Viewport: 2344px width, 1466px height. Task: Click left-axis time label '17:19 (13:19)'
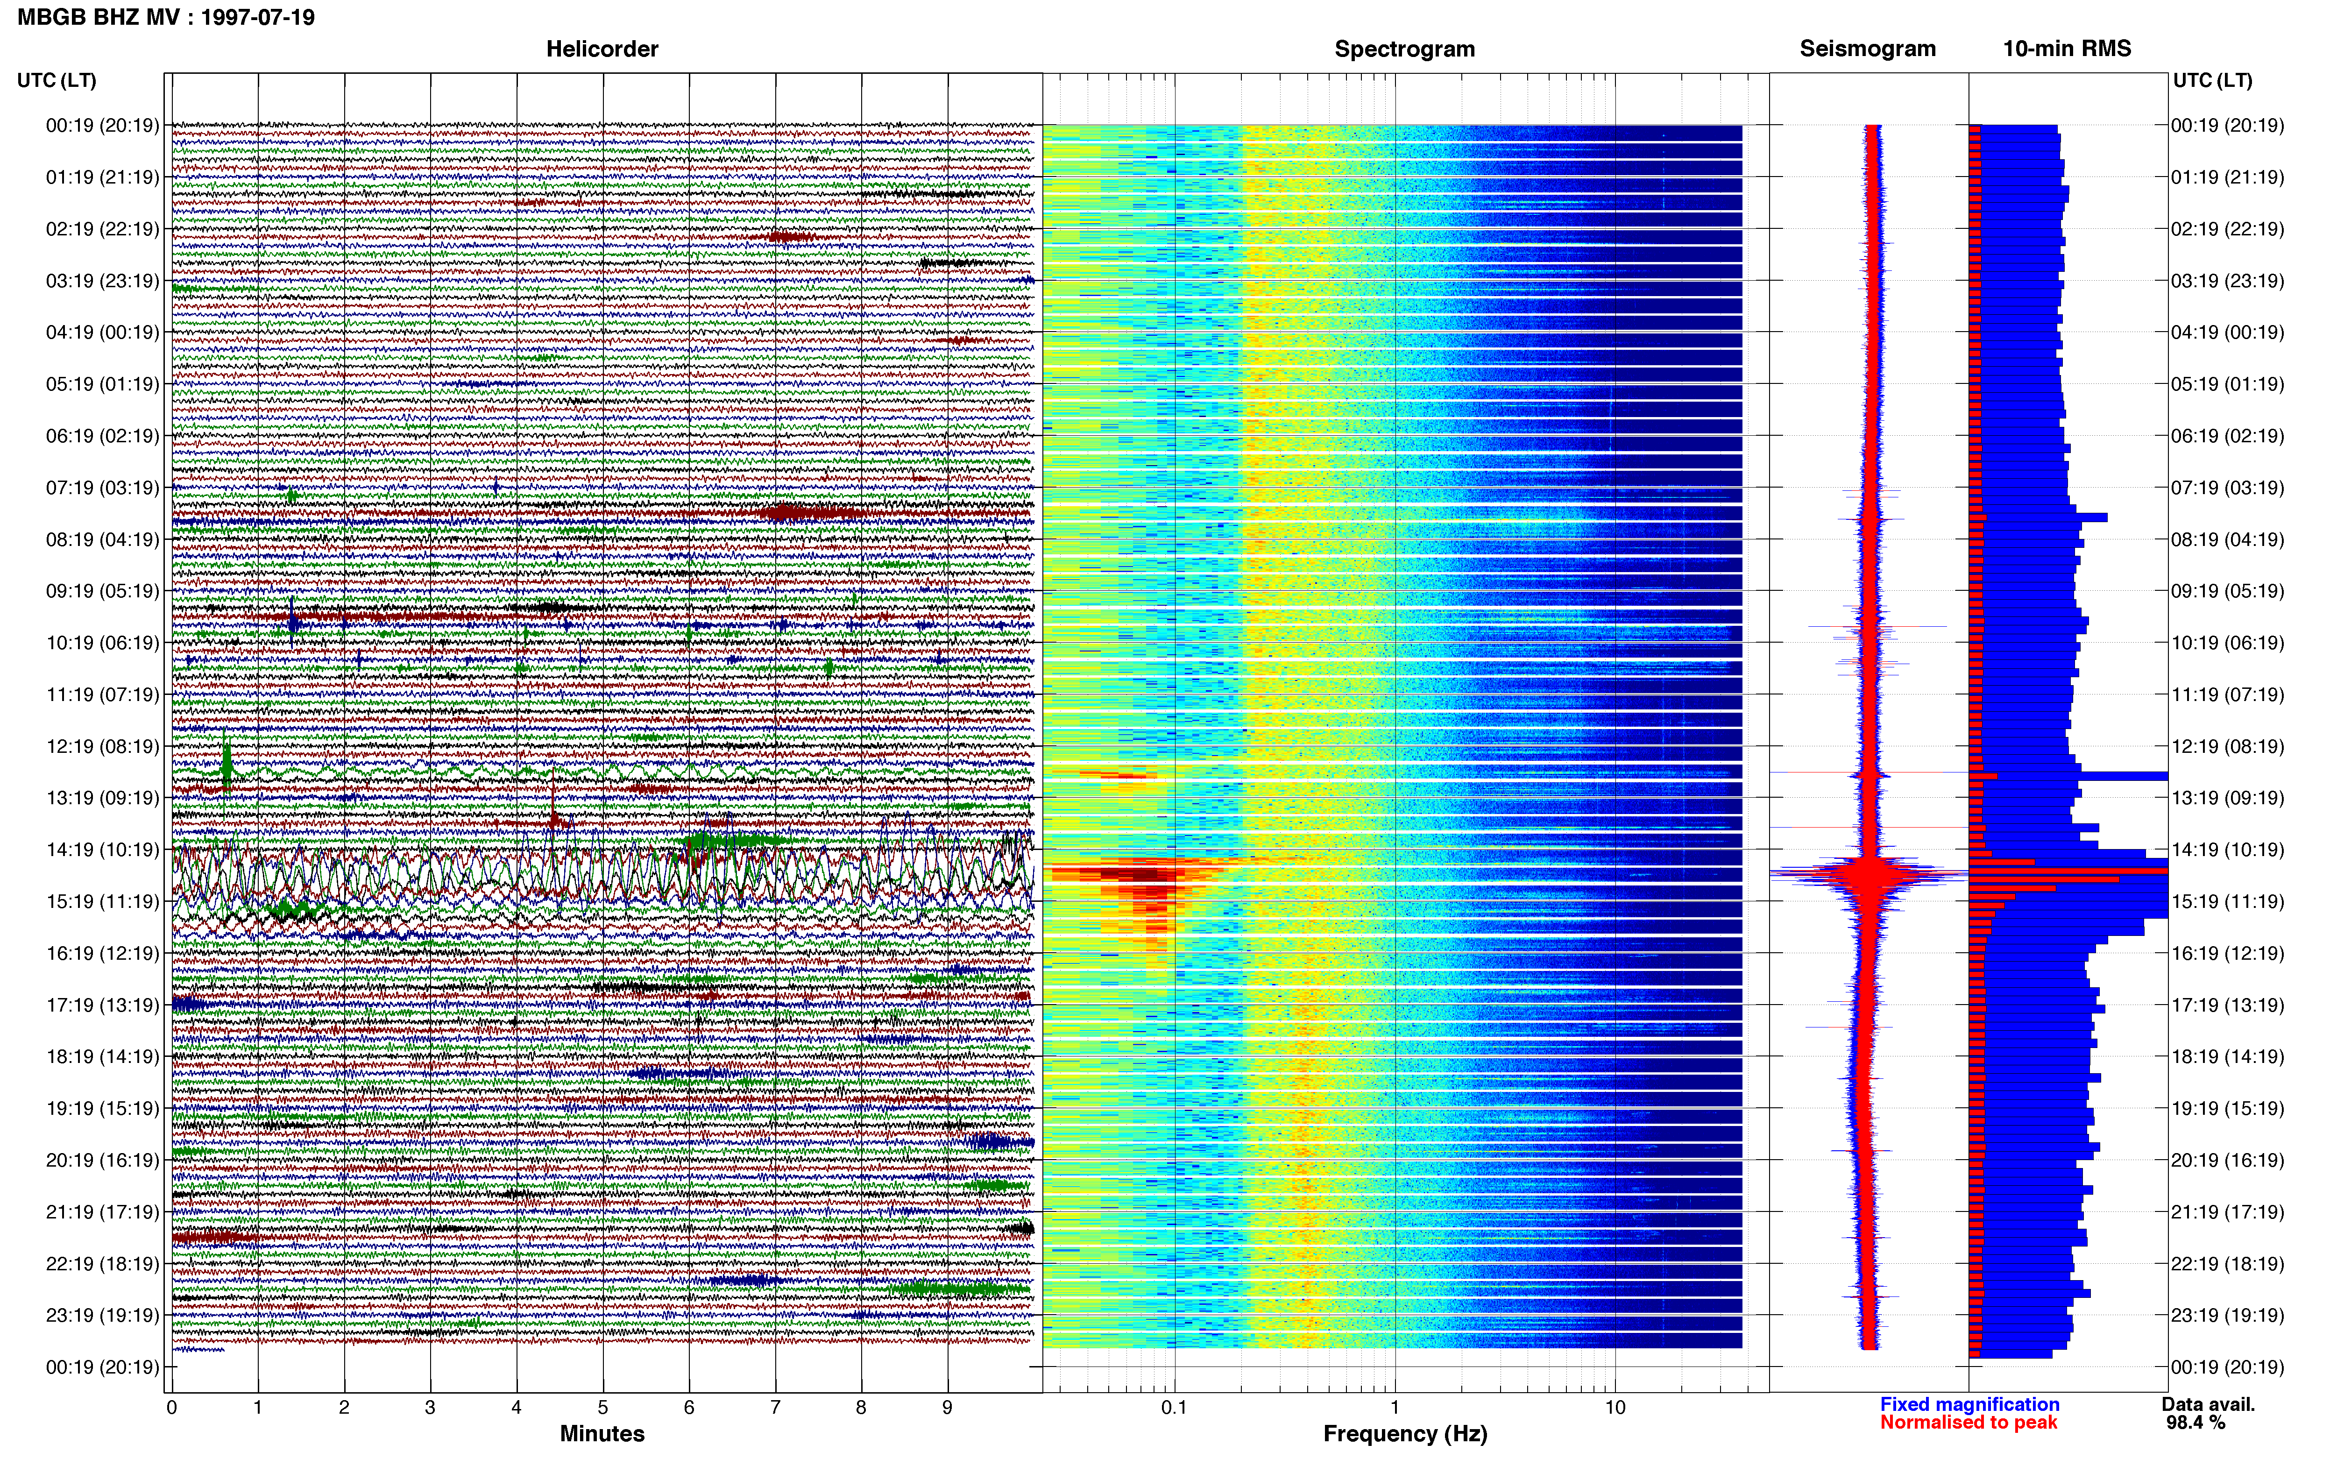[103, 1005]
